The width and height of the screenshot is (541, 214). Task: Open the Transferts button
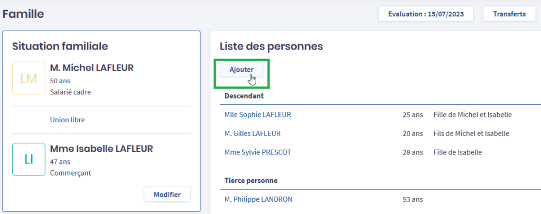click(509, 14)
